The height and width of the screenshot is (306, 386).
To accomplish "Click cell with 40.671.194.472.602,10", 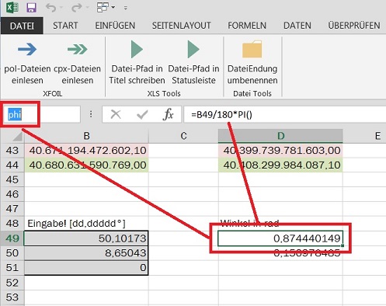I will point(86,151).
